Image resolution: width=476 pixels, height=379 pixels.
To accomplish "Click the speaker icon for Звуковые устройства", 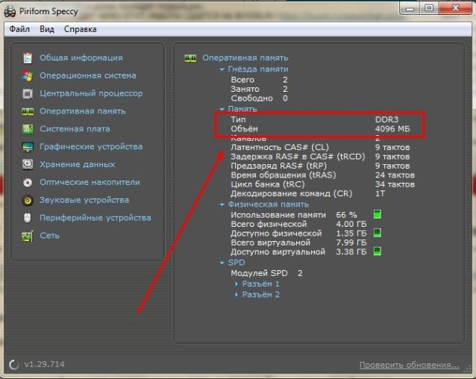I will coord(28,200).
